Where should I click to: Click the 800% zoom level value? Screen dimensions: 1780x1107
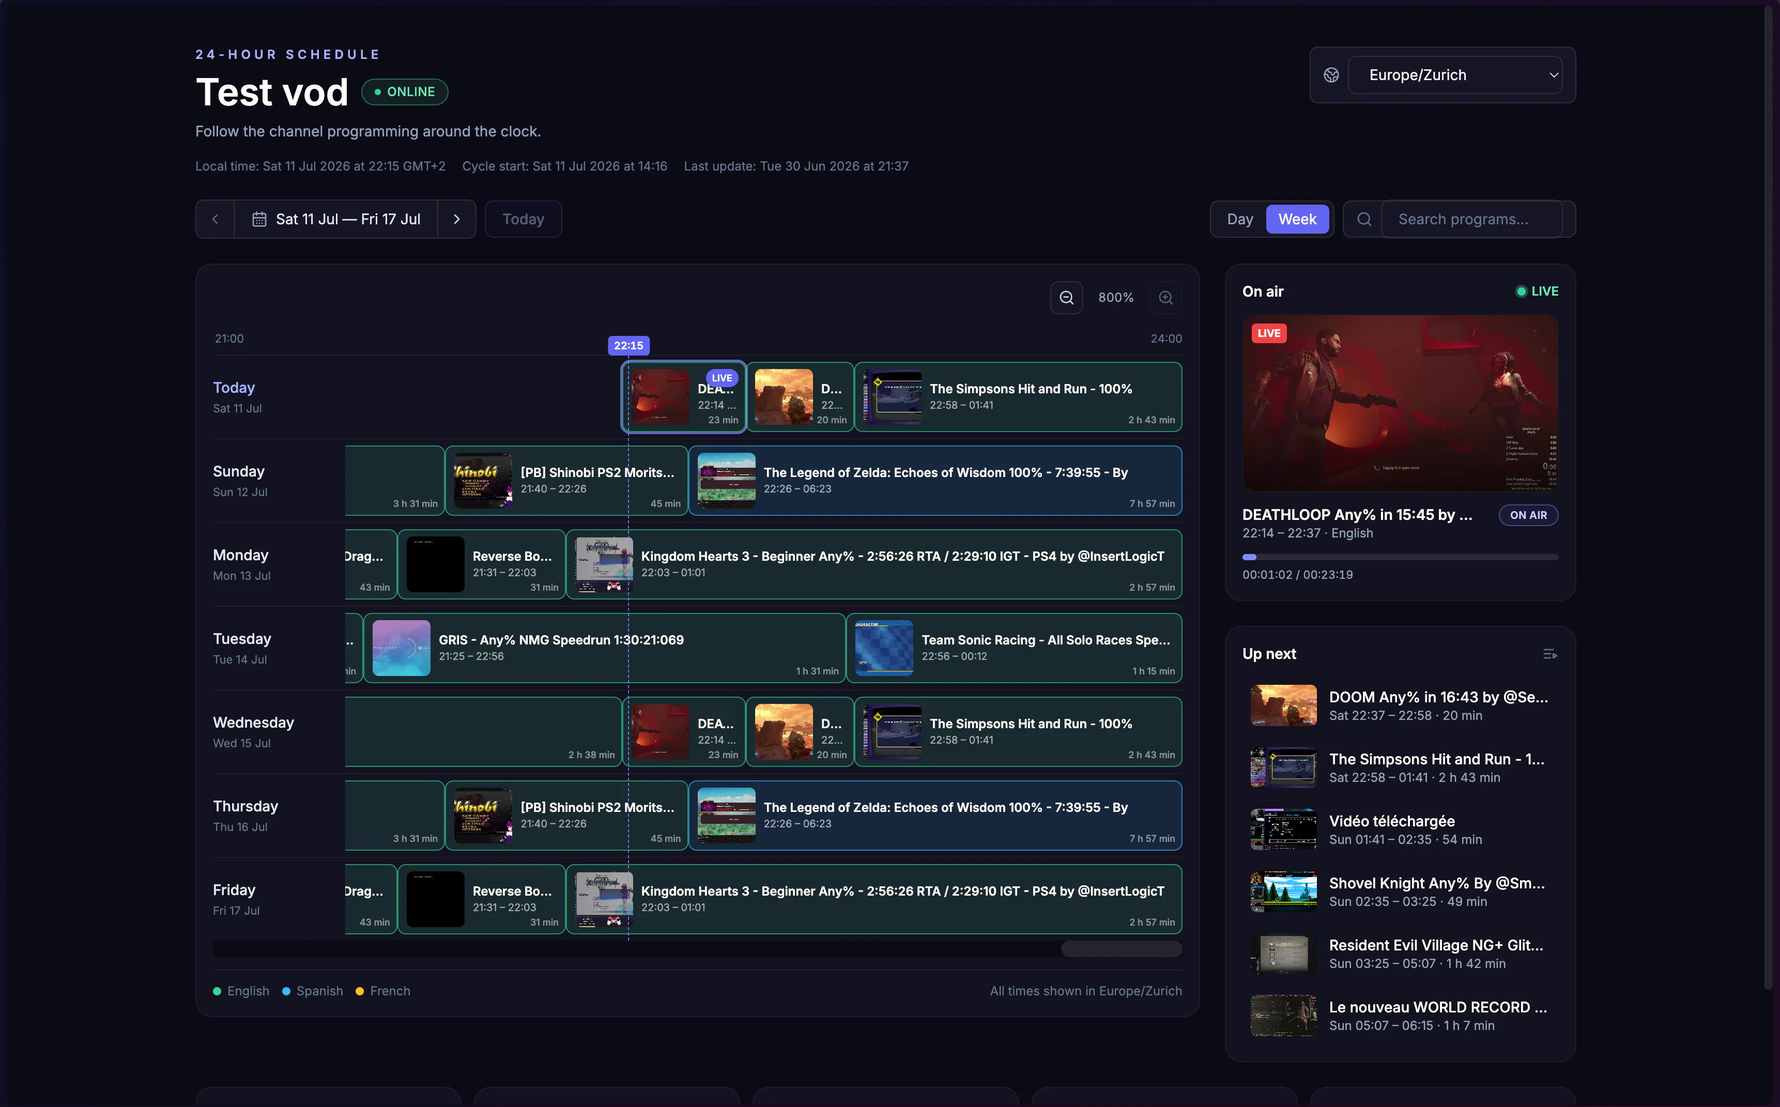1115,297
